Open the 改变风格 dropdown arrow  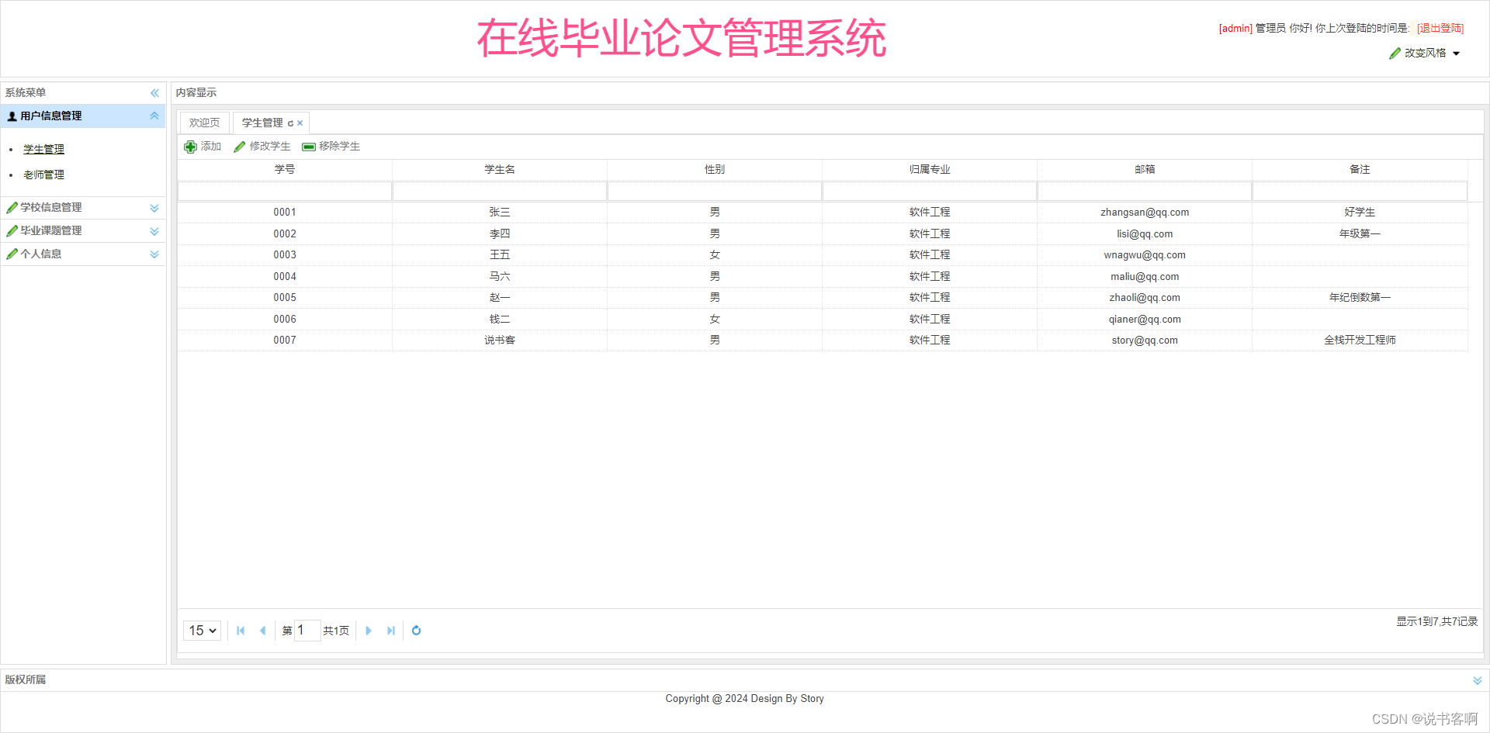click(x=1456, y=54)
